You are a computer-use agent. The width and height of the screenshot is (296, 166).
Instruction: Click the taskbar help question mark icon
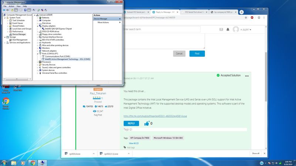[x=262, y=163]
